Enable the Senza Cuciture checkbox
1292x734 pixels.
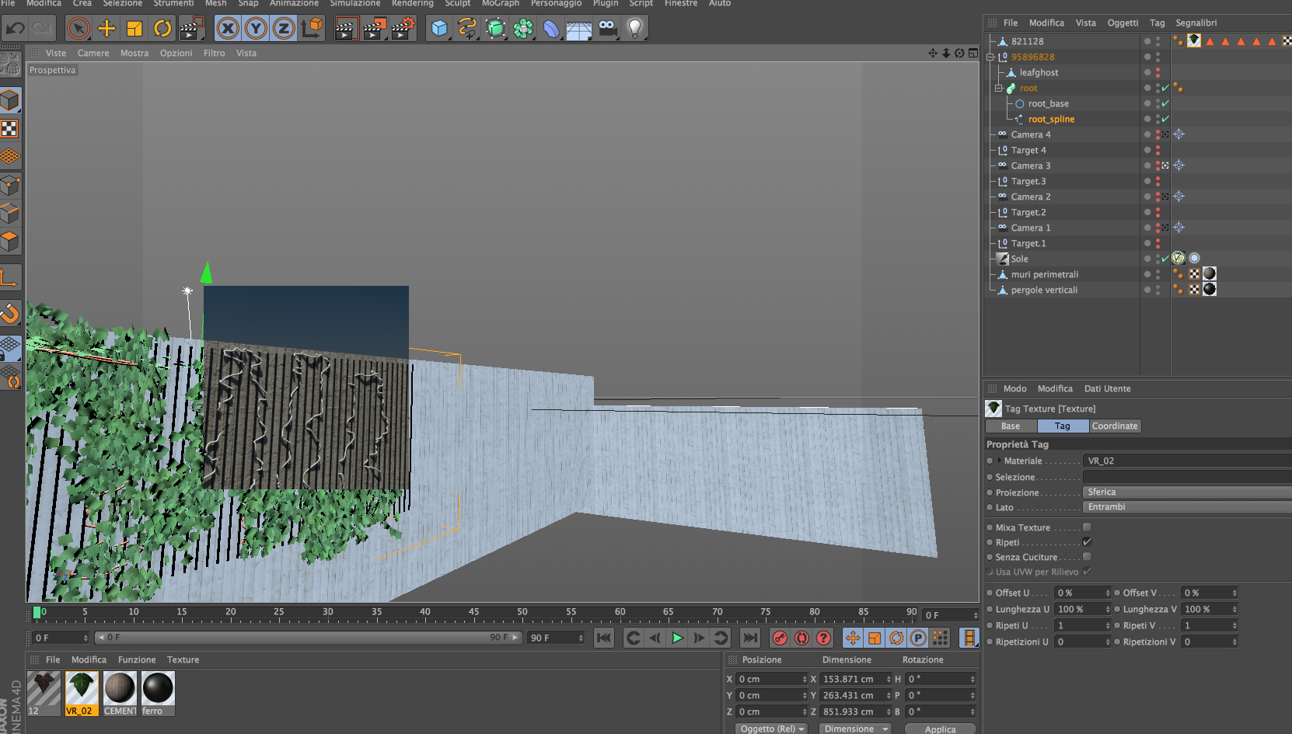click(1087, 557)
